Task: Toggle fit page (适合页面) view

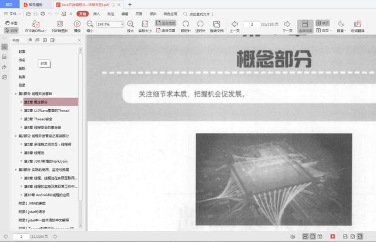Action: pos(166,30)
